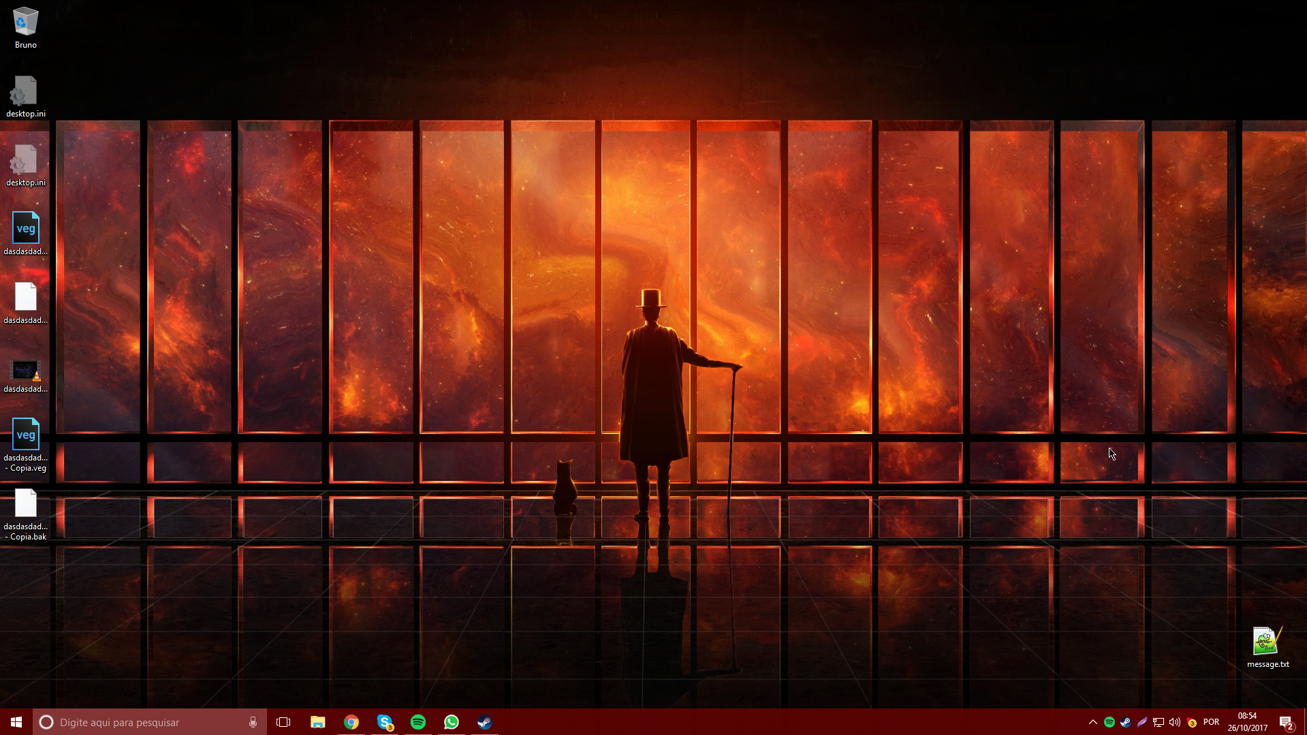1307x735 pixels.
Task: Open the Windows Start menu
Action: (x=16, y=722)
